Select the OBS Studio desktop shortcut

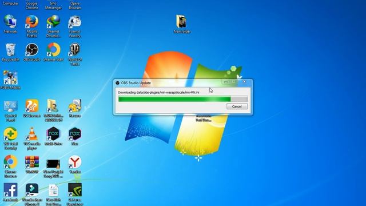click(32, 52)
